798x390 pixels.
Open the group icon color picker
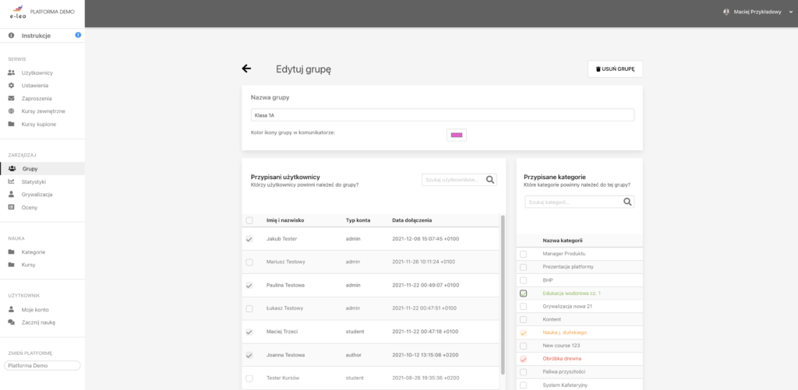457,135
